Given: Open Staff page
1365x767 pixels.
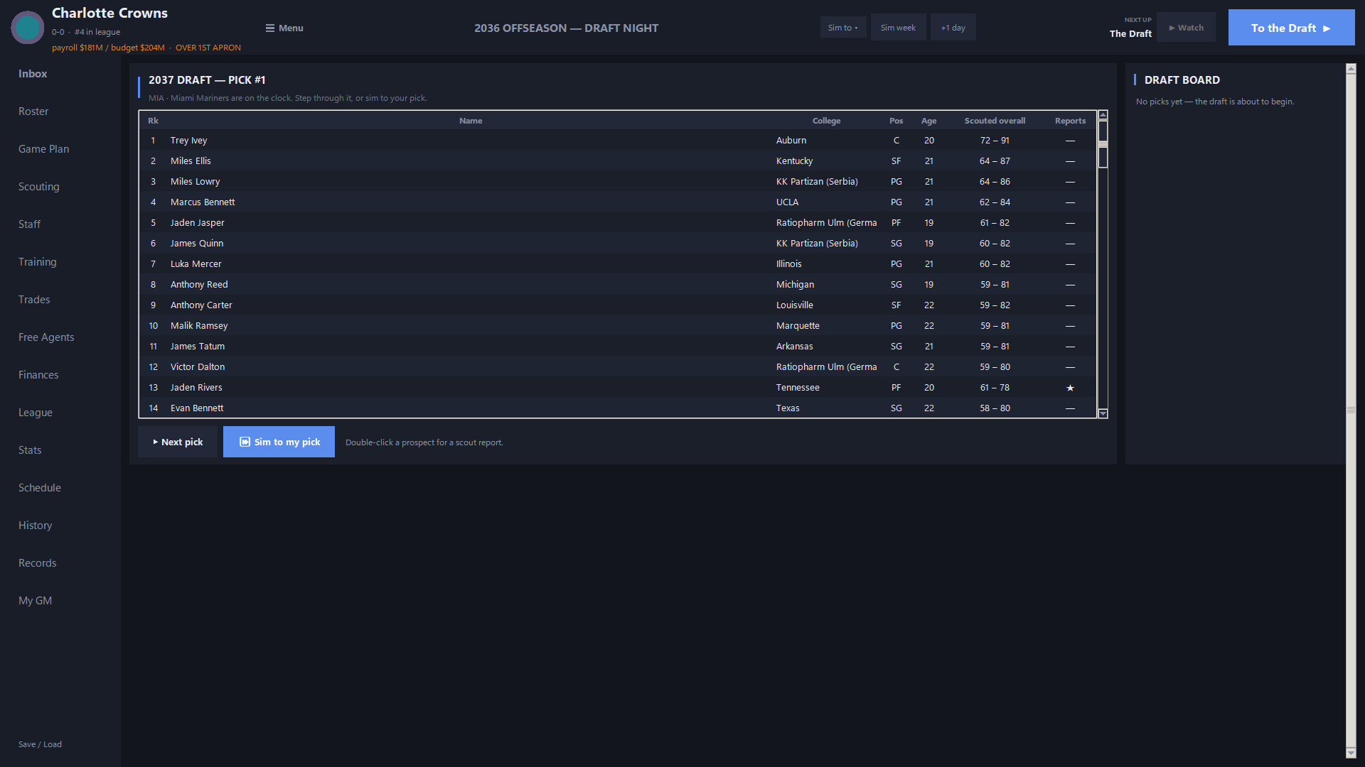Looking at the screenshot, I should [x=29, y=224].
